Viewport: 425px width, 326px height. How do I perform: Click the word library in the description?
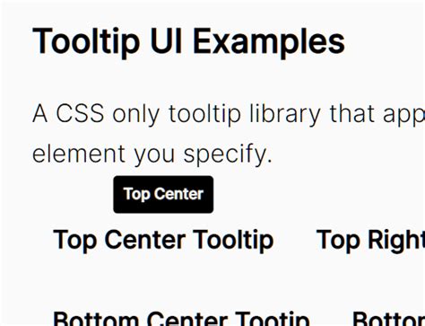285,115
